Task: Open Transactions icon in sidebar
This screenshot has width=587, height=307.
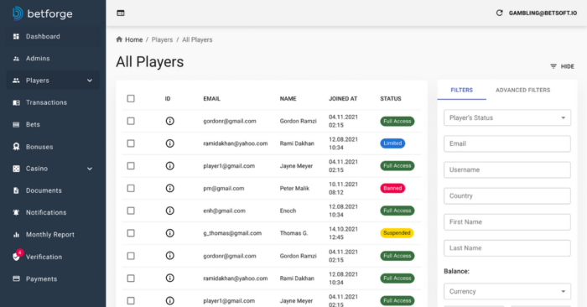Action: [16, 102]
